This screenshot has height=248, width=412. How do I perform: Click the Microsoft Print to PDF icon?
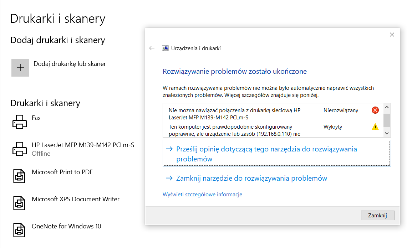click(x=19, y=176)
